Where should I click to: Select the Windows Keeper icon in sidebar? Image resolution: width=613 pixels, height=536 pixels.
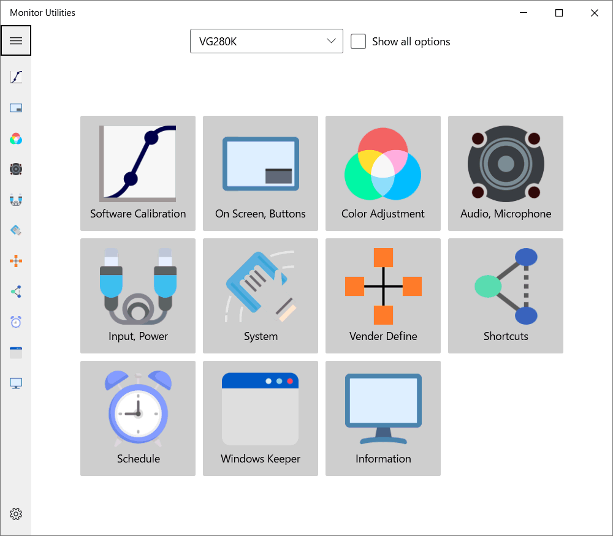point(16,352)
